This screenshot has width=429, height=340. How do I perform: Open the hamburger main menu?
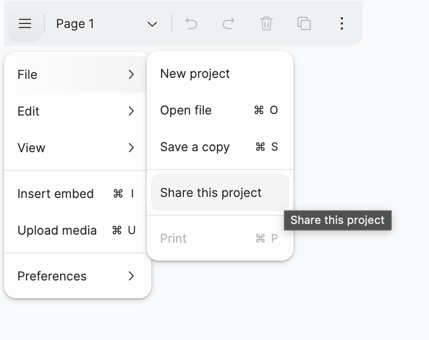click(24, 23)
